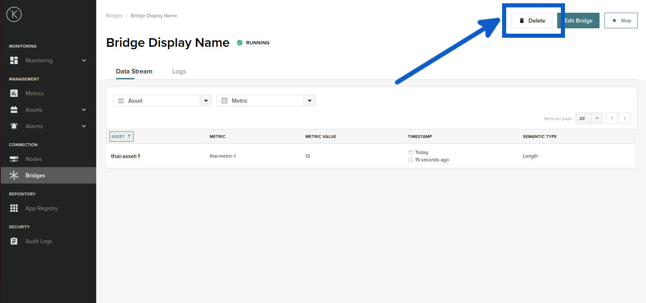Open Nodes via its sidebar icon
The width and height of the screenshot is (646, 303).
(x=14, y=159)
